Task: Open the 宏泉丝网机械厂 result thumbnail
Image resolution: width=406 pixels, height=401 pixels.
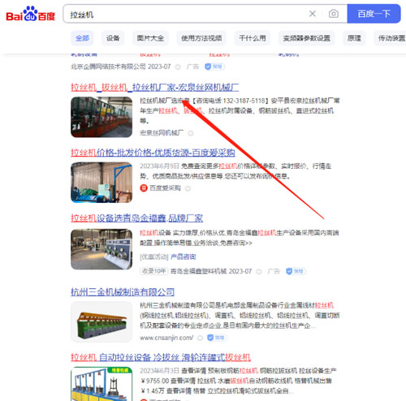Action: coord(101,117)
